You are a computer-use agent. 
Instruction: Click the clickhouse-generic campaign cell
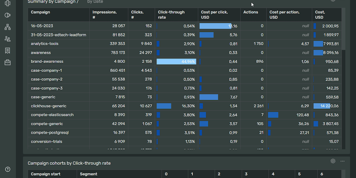48,106
